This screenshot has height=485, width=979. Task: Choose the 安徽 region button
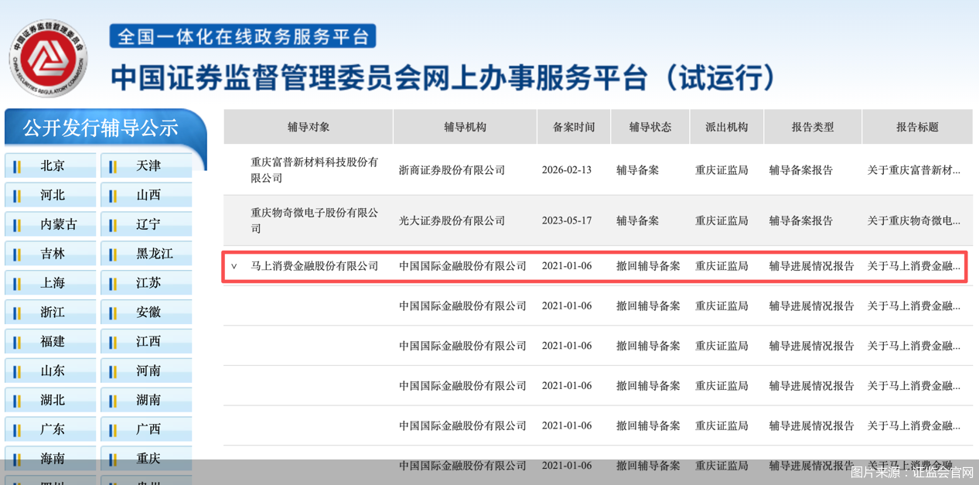tap(146, 313)
